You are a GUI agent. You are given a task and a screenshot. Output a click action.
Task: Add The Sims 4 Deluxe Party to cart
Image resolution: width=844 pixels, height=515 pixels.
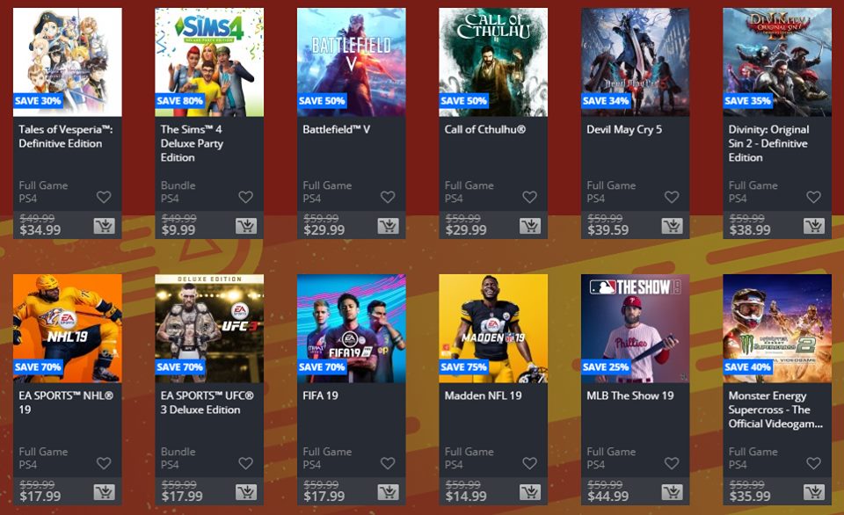point(246,226)
